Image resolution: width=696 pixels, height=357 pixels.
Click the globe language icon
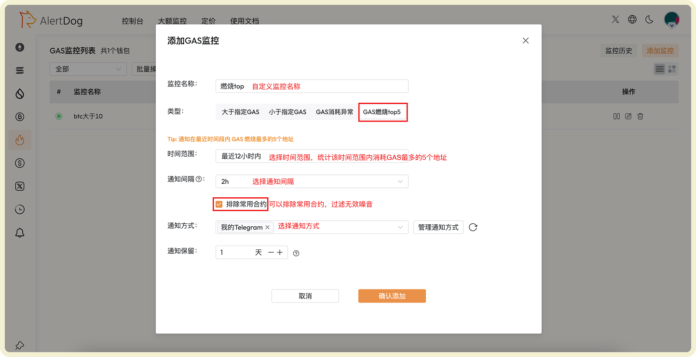coord(632,19)
